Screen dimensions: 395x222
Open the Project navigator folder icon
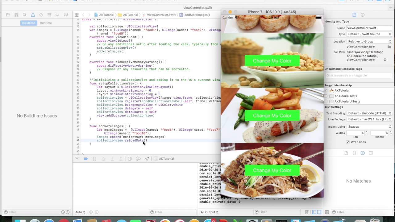point(8,15)
